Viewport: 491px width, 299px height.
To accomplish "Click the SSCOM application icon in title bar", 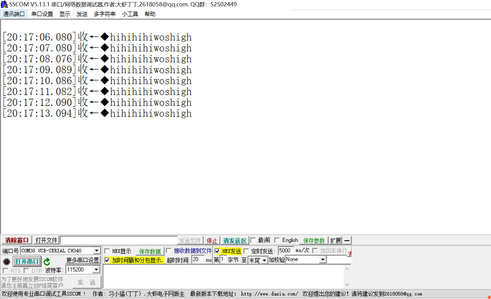I will (4, 4).
